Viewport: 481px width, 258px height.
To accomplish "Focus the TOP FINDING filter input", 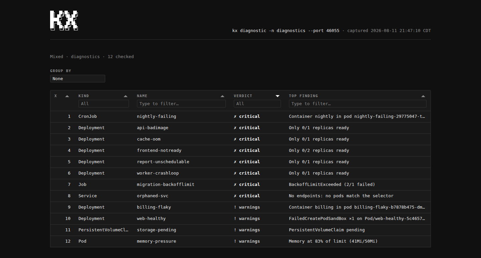I will [358, 104].
